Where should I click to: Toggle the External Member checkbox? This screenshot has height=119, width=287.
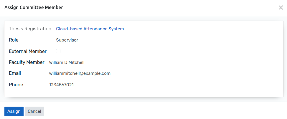tap(58, 51)
